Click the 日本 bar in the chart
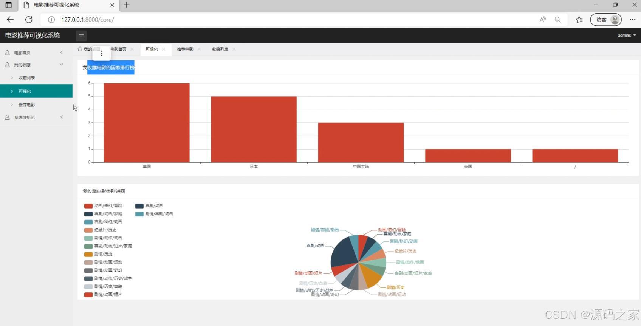Screen dimensions: 641x326 click(254, 130)
